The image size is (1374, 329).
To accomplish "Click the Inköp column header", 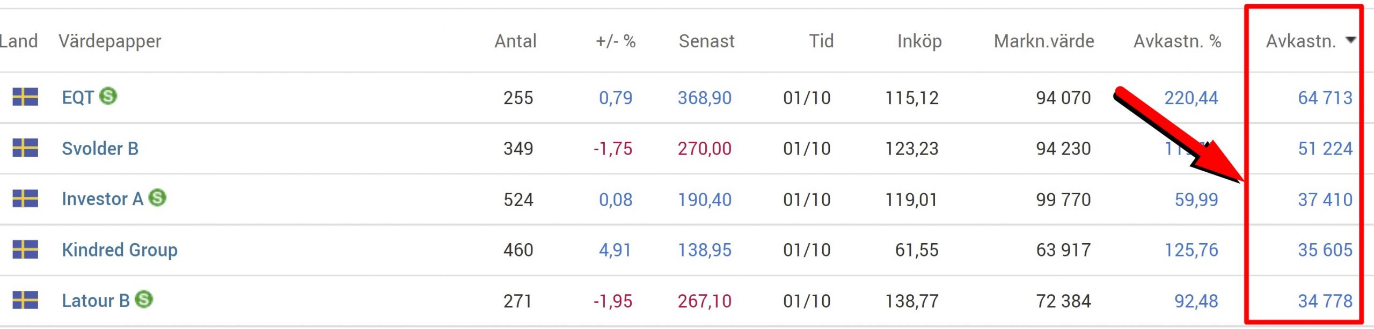I will (919, 41).
